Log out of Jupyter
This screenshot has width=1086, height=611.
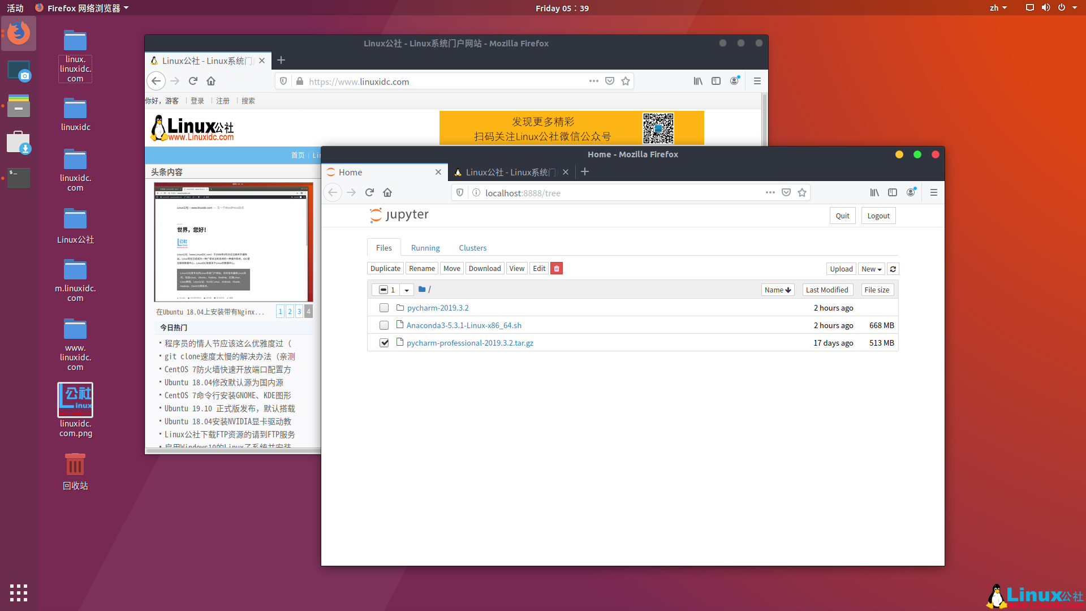tap(878, 216)
